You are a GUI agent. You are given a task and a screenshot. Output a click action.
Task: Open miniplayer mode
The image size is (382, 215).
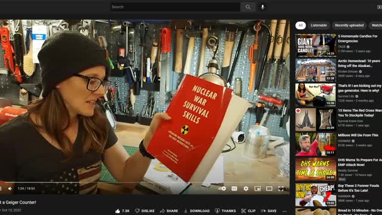[257, 189]
